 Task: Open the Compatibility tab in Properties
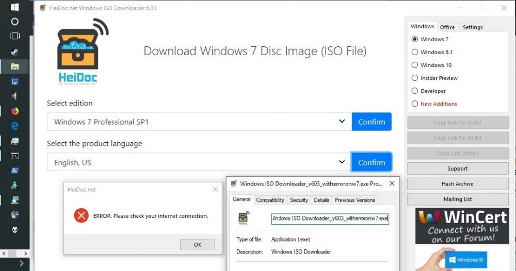click(x=270, y=200)
